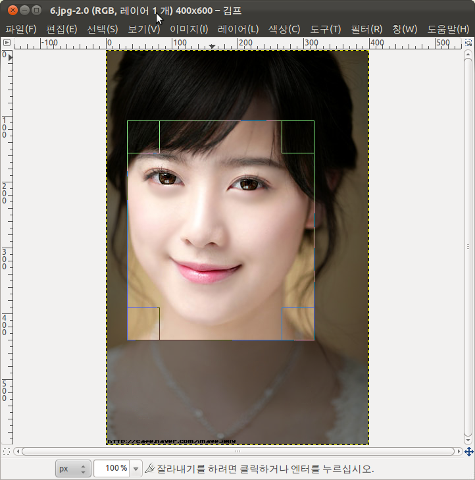Open the 도움말(H) menu
Image resolution: width=475 pixels, height=480 pixels.
coord(448,29)
